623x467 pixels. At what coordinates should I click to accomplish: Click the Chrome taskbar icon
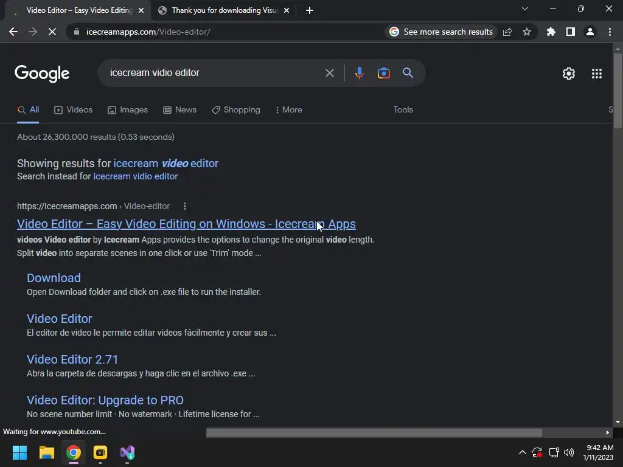tap(74, 452)
